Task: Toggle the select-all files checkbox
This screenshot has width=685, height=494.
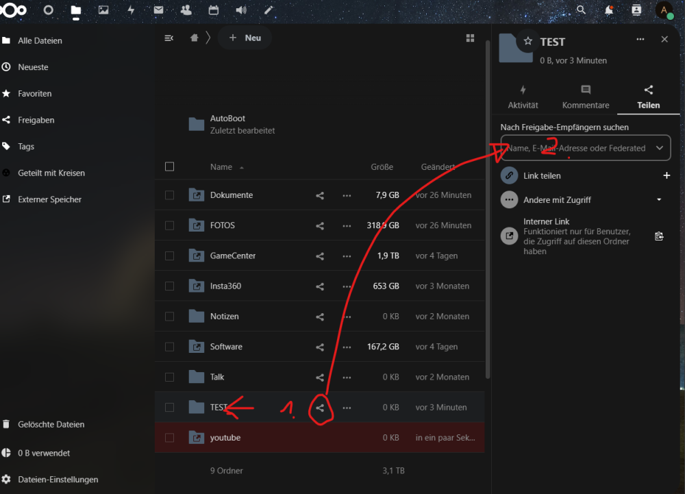Action: pyautogui.click(x=169, y=167)
